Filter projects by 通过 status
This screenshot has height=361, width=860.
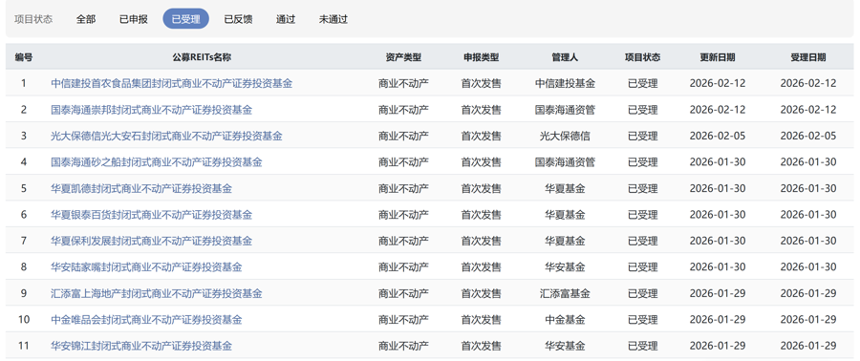coord(286,19)
